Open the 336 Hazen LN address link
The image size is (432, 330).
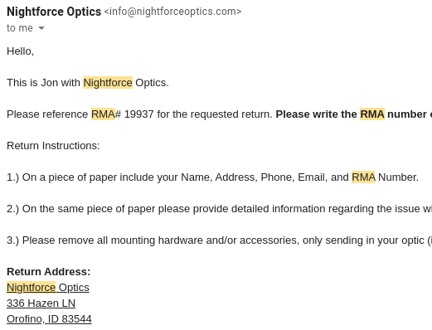[41, 303]
